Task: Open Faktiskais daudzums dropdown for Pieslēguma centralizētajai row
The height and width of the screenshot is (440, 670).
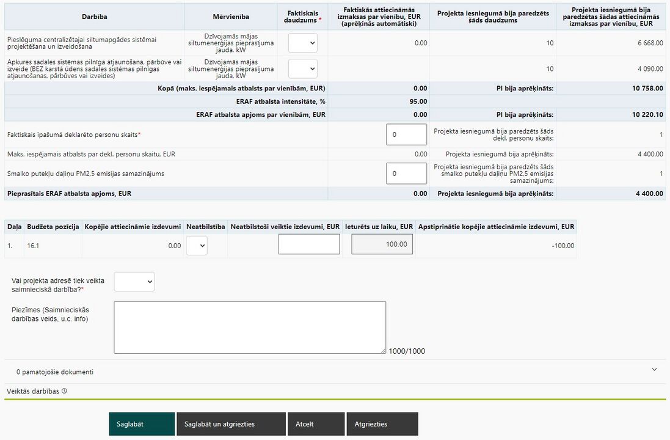Action: point(302,43)
